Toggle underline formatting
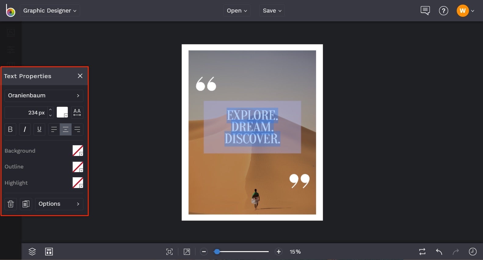 (39, 129)
